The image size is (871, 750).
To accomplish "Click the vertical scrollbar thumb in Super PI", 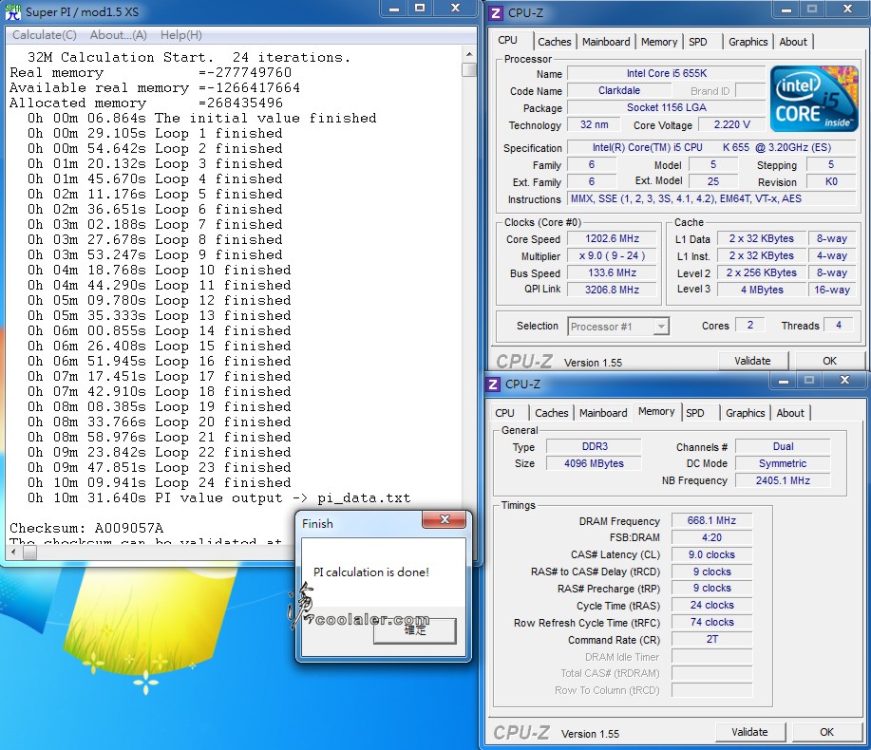I will tap(469, 69).
